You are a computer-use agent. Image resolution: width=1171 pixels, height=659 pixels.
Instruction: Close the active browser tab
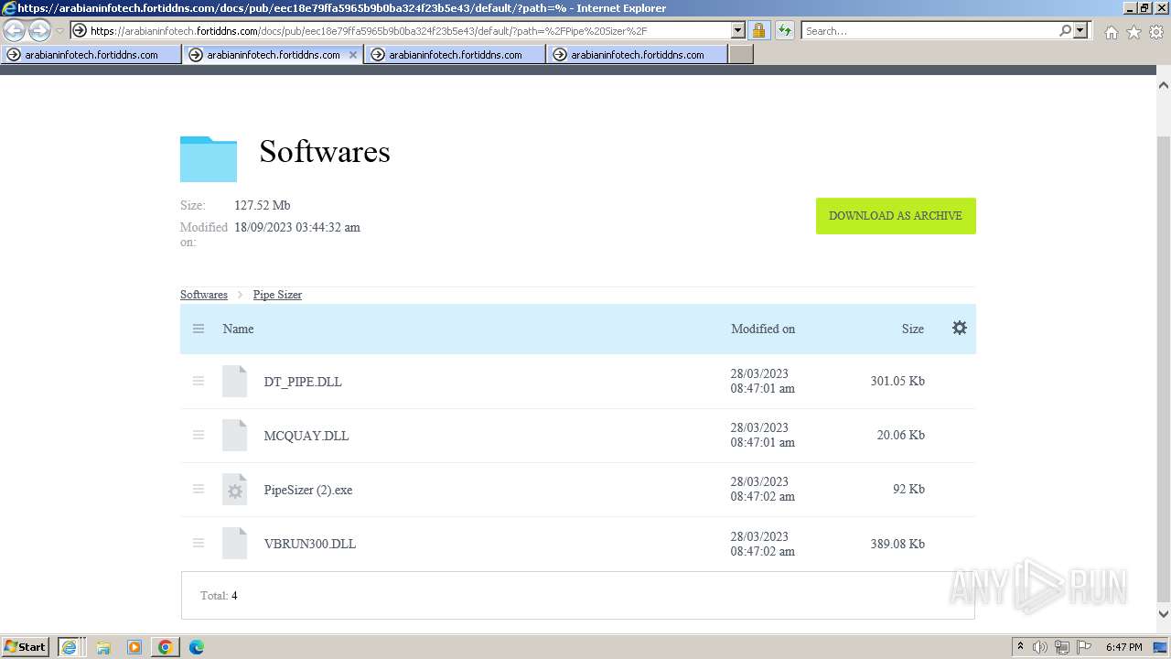tap(353, 55)
